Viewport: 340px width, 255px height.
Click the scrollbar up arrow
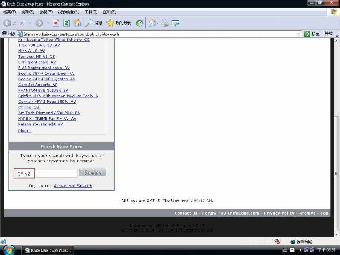pyautogui.click(x=336, y=41)
